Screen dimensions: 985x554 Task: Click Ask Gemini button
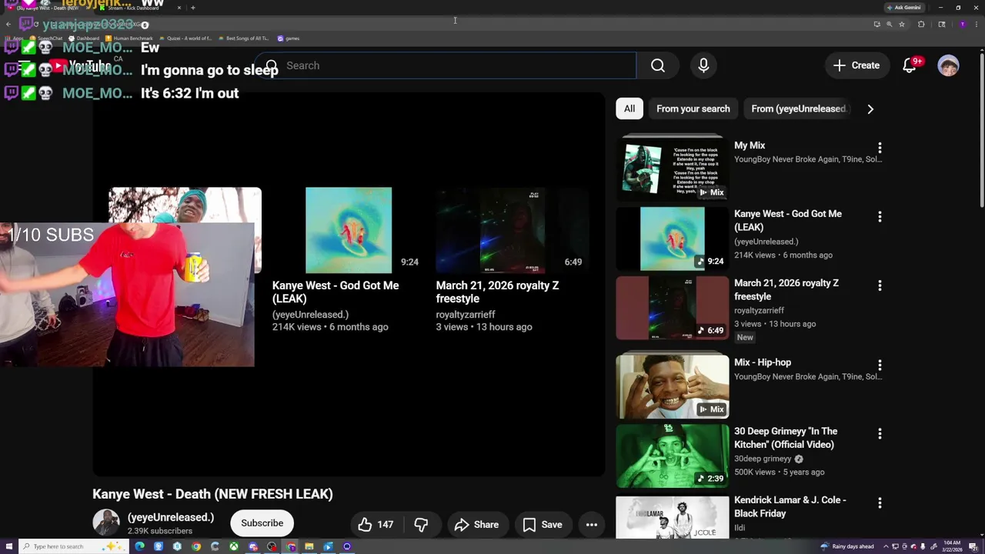pyautogui.click(x=903, y=8)
